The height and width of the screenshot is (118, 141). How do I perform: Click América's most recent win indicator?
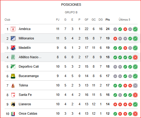[x=135, y=29]
